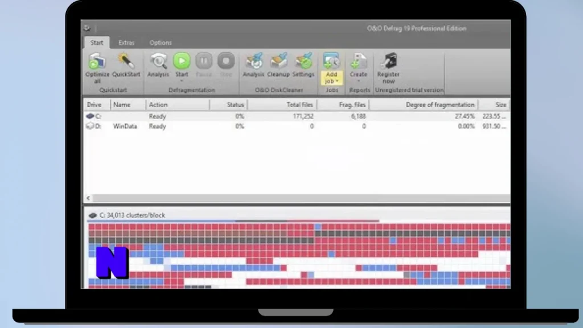Screen dimensions: 583x328
Task: Click the green Start defragmentation button
Action: pyautogui.click(x=182, y=61)
